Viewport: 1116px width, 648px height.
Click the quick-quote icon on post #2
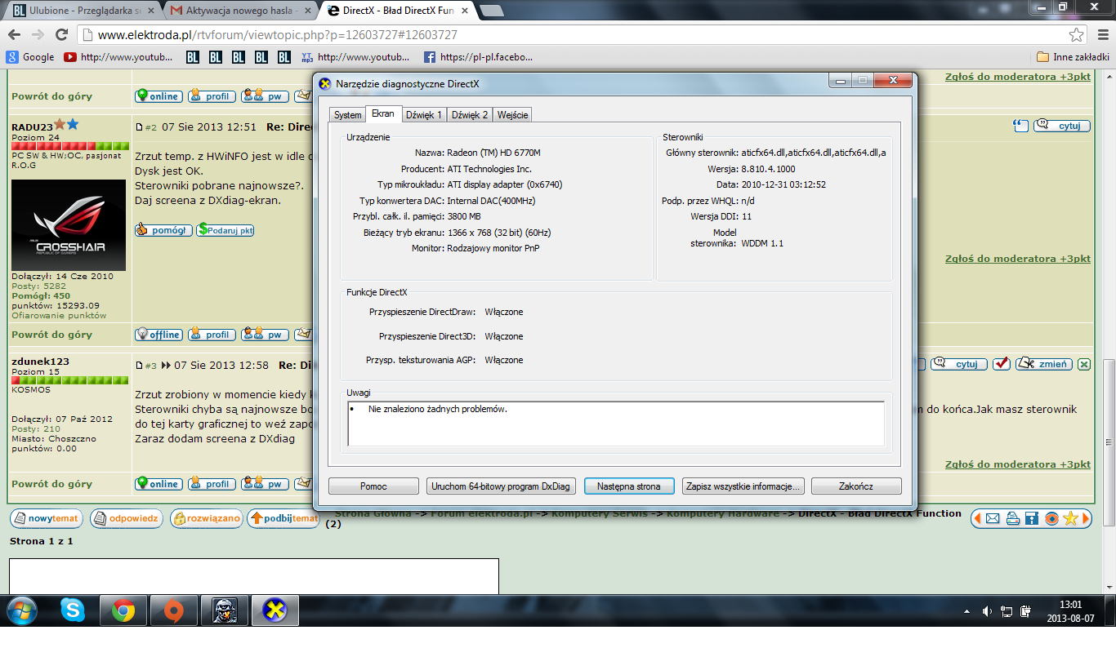click(1020, 126)
